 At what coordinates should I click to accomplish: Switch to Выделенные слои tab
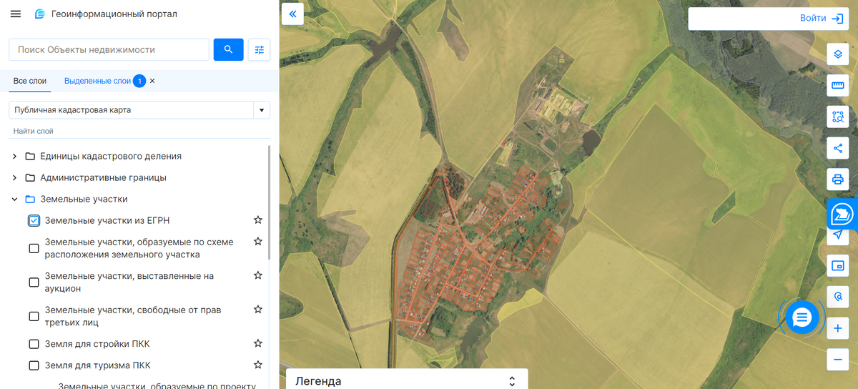tap(97, 81)
